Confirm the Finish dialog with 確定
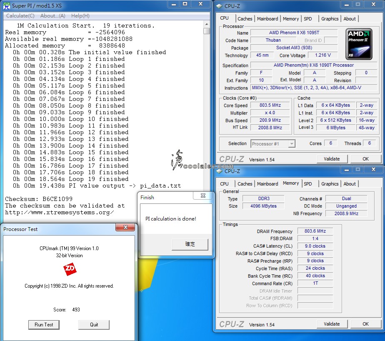This screenshot has width=385, height=341. point(190,244)
